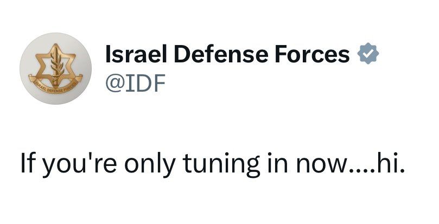Click the white checkmark inside verified badge
The width and height of the screenshot is (439, 224).
[x=368, y=55]
